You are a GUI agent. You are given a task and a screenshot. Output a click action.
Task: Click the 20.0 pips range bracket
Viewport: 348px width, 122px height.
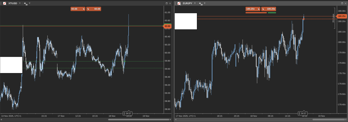pyautogui.click(x=334, y=18)
